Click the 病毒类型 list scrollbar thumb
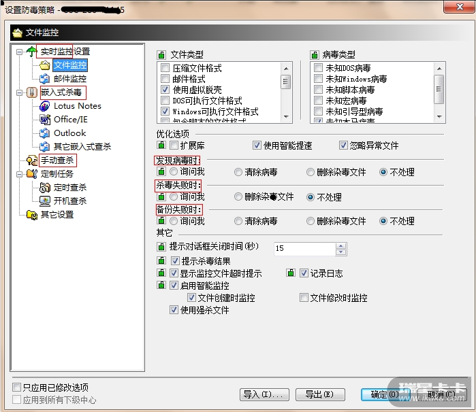Image resolution: width=476 pixels, height=412 pixels. click(x=439, y=89)
